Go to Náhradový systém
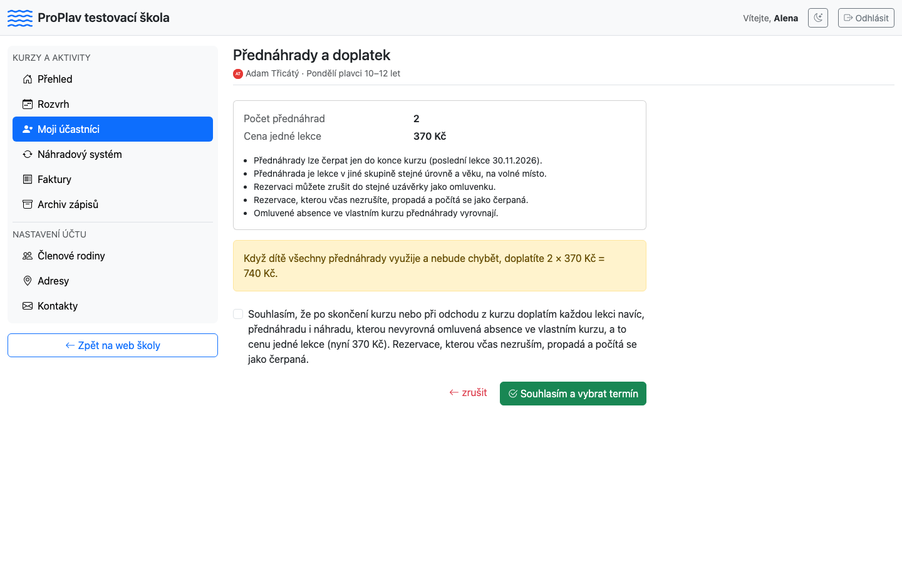The image size is (902, 564). [x=113, y=154]
